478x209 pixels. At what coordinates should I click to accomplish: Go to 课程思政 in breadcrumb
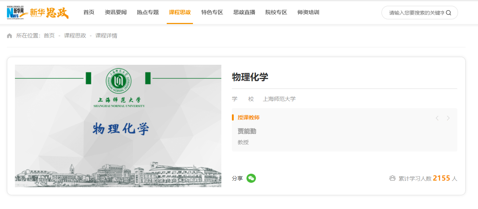75,36
